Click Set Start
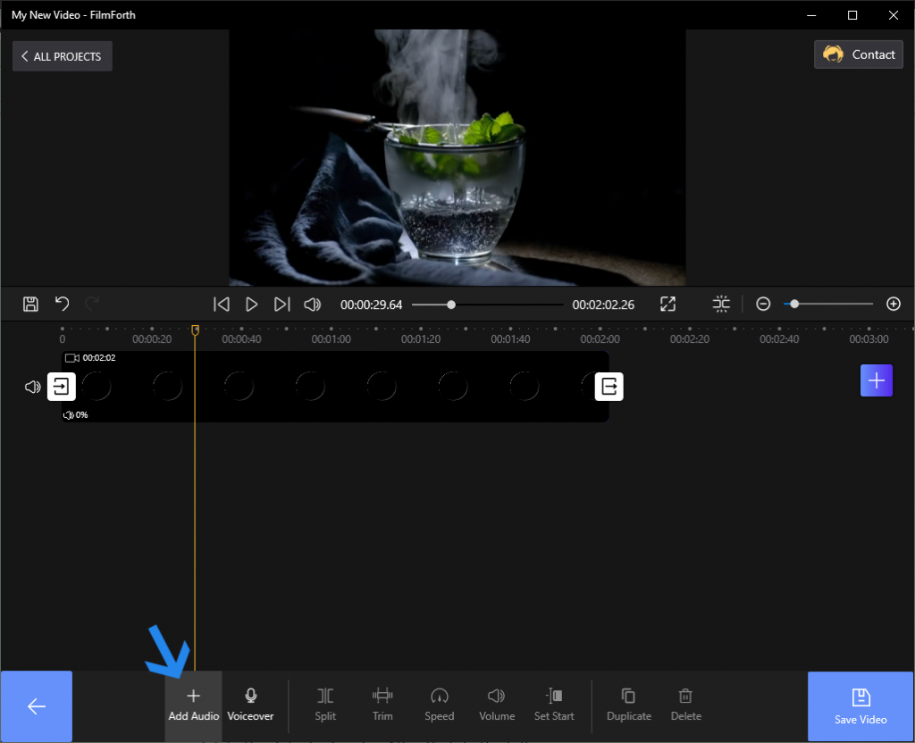Viewport: 915px width, 743px height. tap(554, 705)
